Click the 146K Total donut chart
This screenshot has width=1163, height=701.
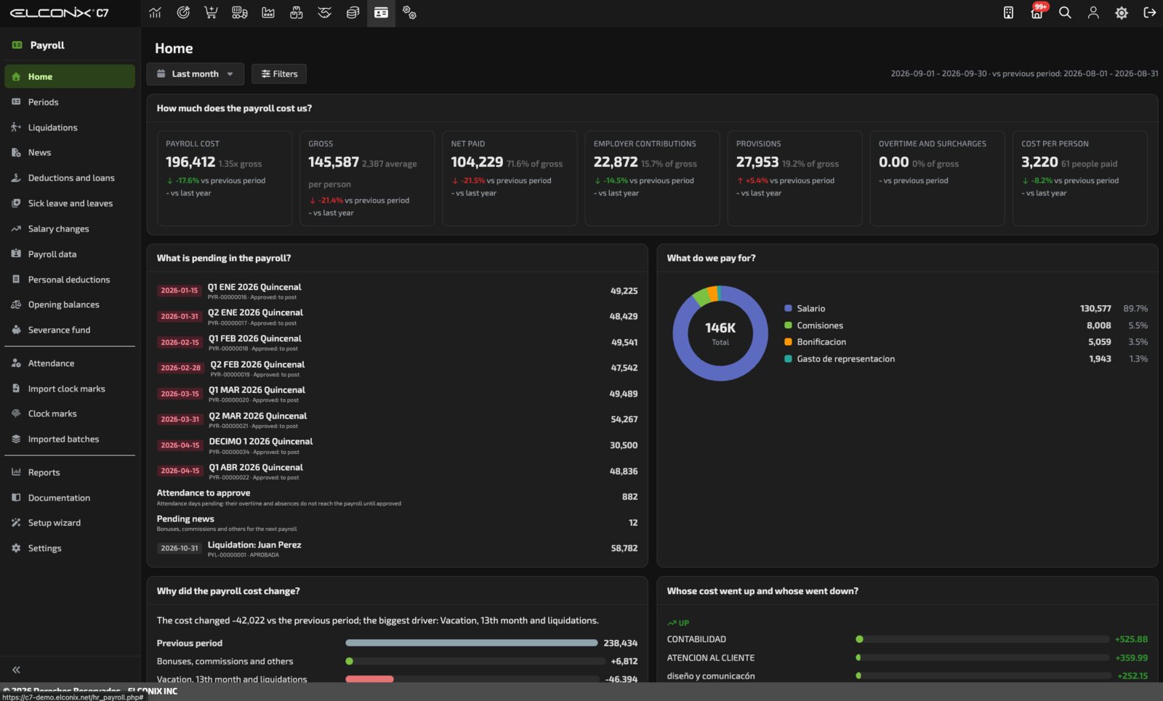pyautogui.click(x=720, y=333)
